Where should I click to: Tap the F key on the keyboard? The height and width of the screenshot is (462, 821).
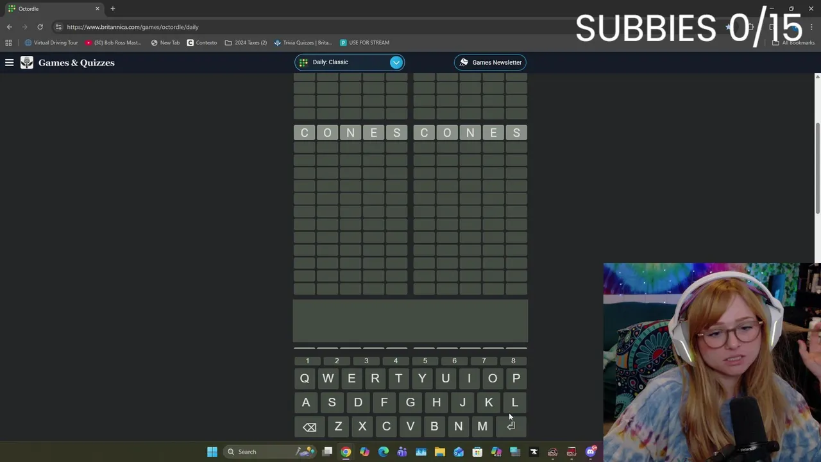tap(384, 402)
